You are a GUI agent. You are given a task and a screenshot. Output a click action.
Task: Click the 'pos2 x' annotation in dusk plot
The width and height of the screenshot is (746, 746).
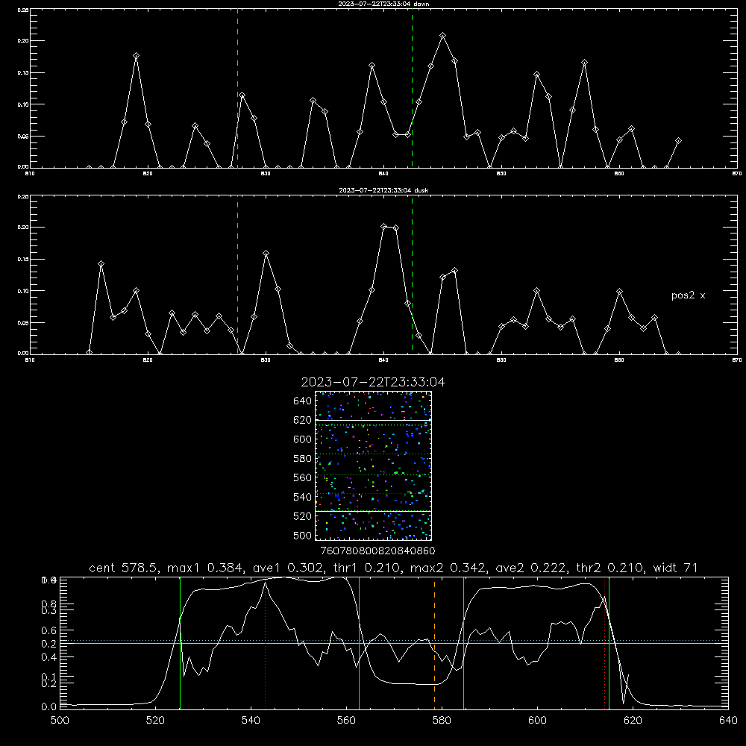click(x=688, y=295)
